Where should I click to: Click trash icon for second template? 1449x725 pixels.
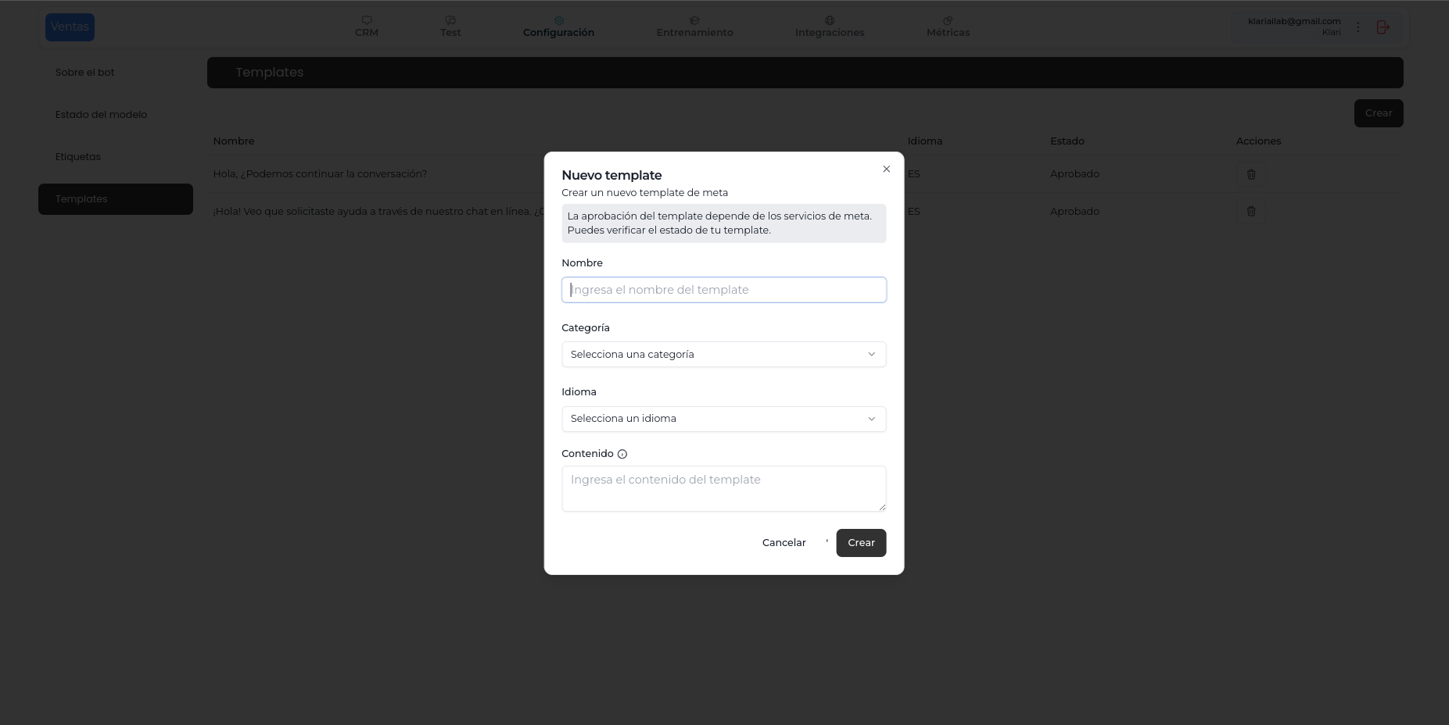tap(1250, 212)
